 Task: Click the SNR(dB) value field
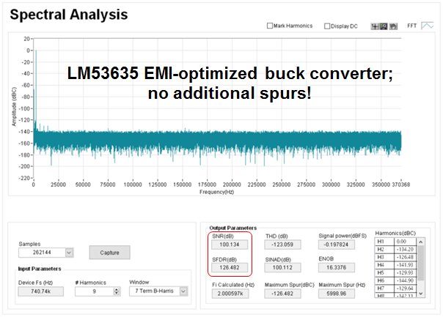(229, 245)
